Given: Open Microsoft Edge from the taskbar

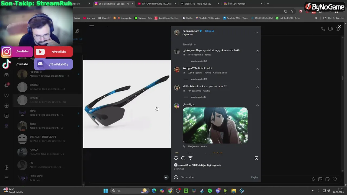Looking at the screenshot, I should [154, 191].
